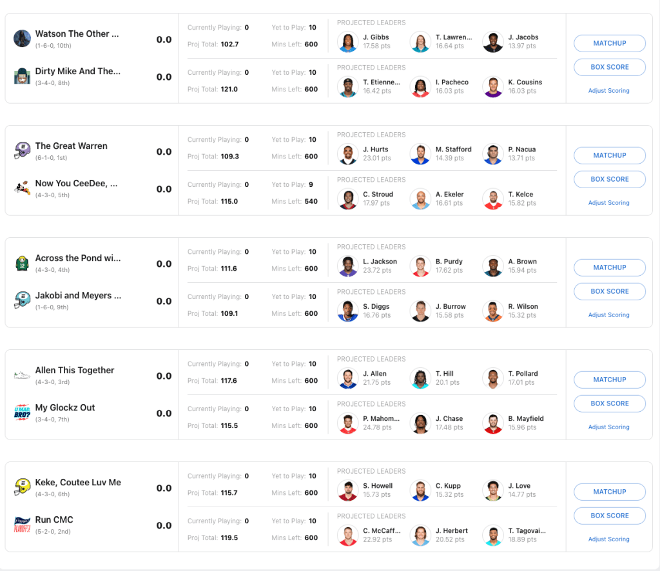The image size is (660, 571).
Task: Open Allen This Together team name
Action: point(75,371)
